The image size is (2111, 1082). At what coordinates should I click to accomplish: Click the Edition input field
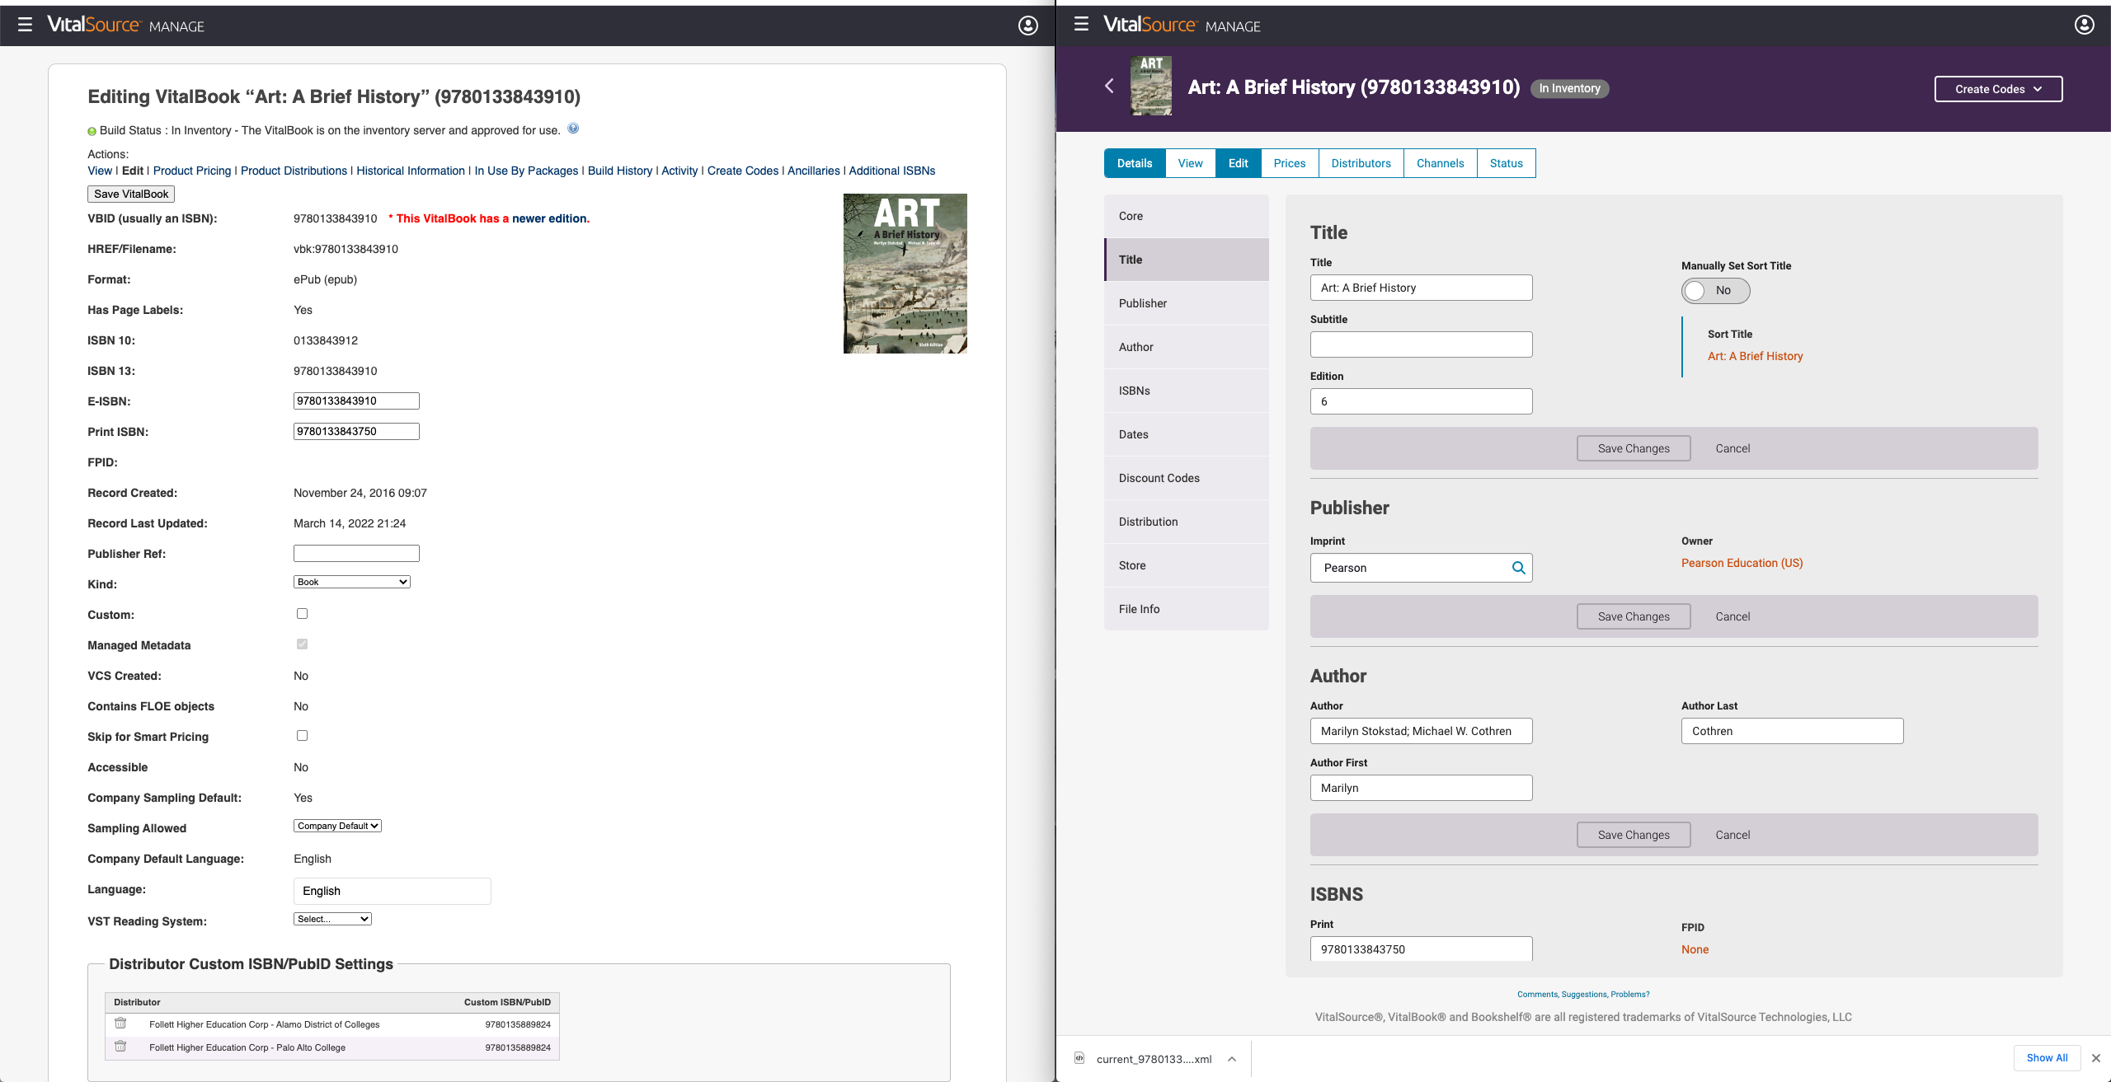click(1421, 401)
